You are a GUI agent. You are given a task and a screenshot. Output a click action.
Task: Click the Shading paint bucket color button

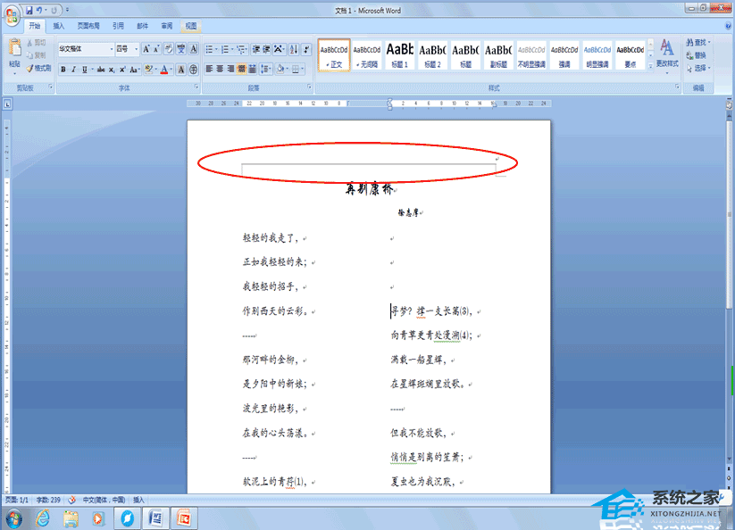pyautogui.click(x=280, y=70)
